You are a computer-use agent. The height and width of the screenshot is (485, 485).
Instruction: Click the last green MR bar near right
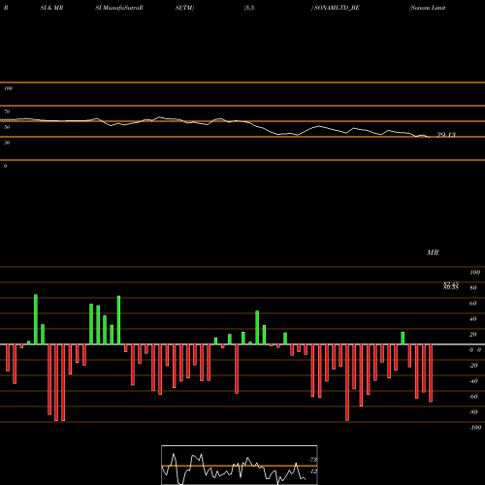coord(403,339)
